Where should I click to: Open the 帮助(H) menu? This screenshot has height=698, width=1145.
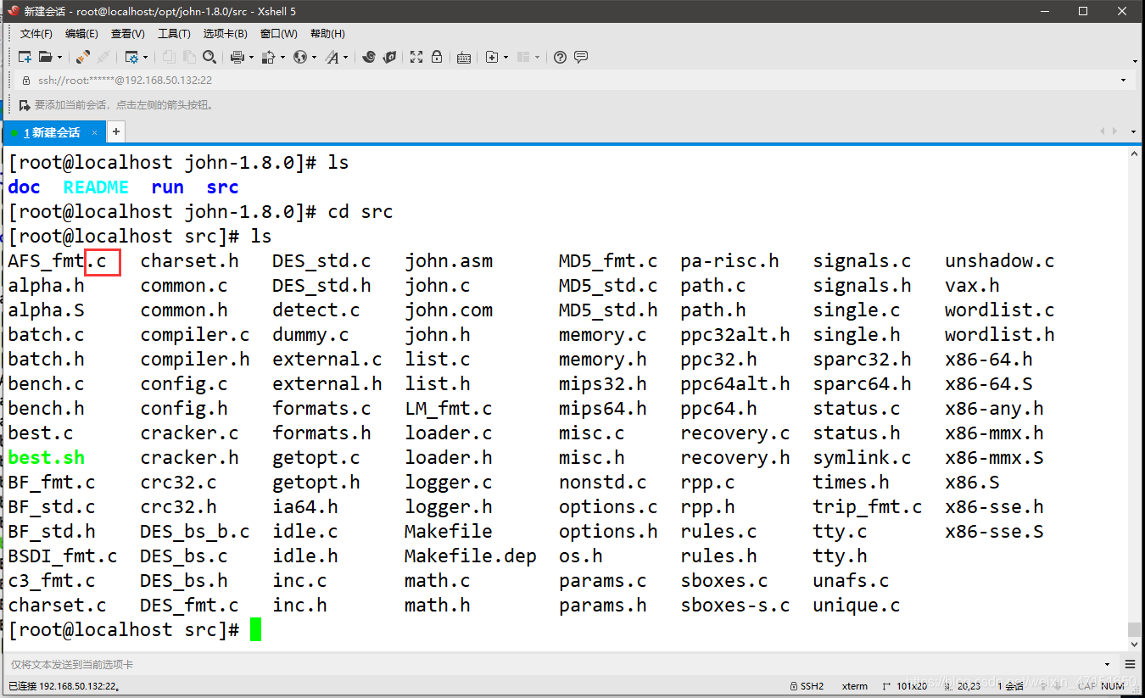click(327, 34)
